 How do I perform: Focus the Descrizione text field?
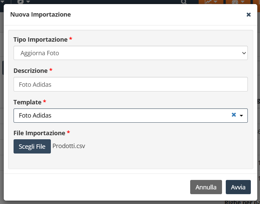coord(131,84)
